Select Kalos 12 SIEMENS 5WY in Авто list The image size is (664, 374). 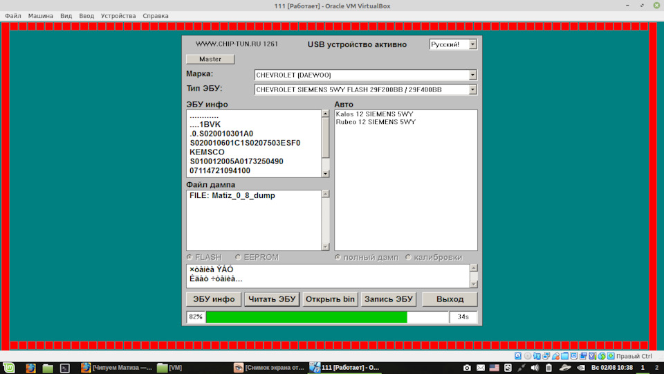(x=374, y=114)
